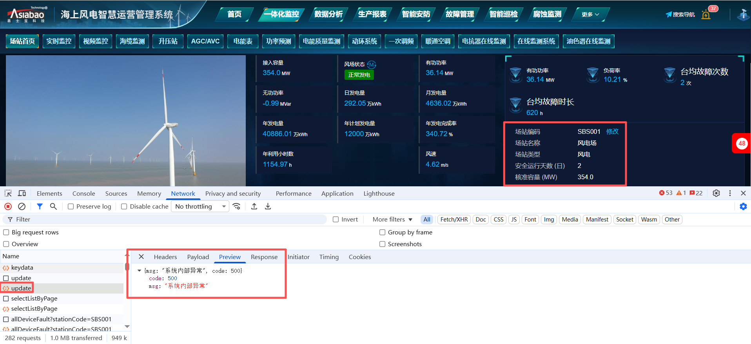Click the record network log icon
The image size is (751, 344).
[x=8, y=206]
